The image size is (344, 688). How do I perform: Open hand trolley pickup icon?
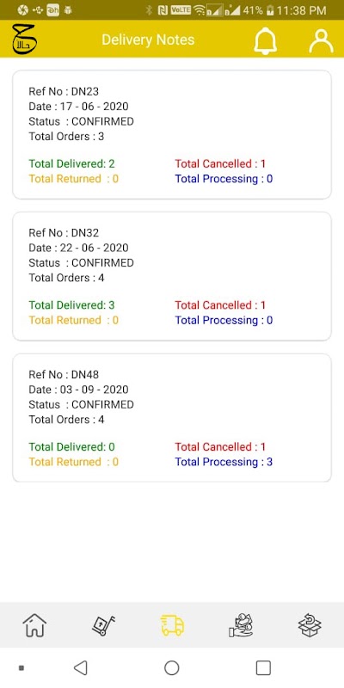pos(103,625)
